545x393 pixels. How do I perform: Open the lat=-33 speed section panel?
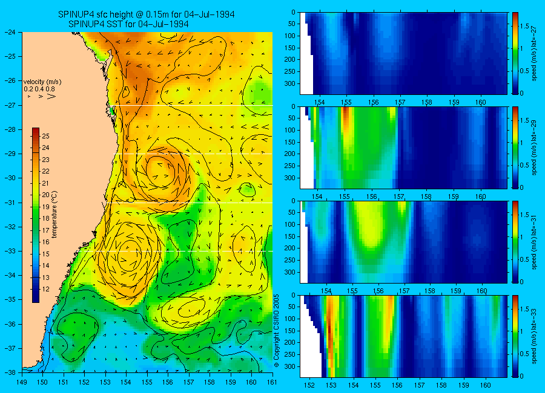(403, 336)
